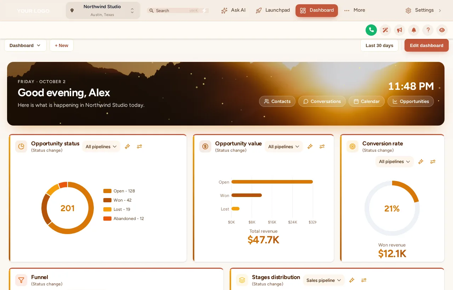453x290 pixels.
Task: Click the location pin icon by Northwind Studio
Action: [x=72, y=11]
